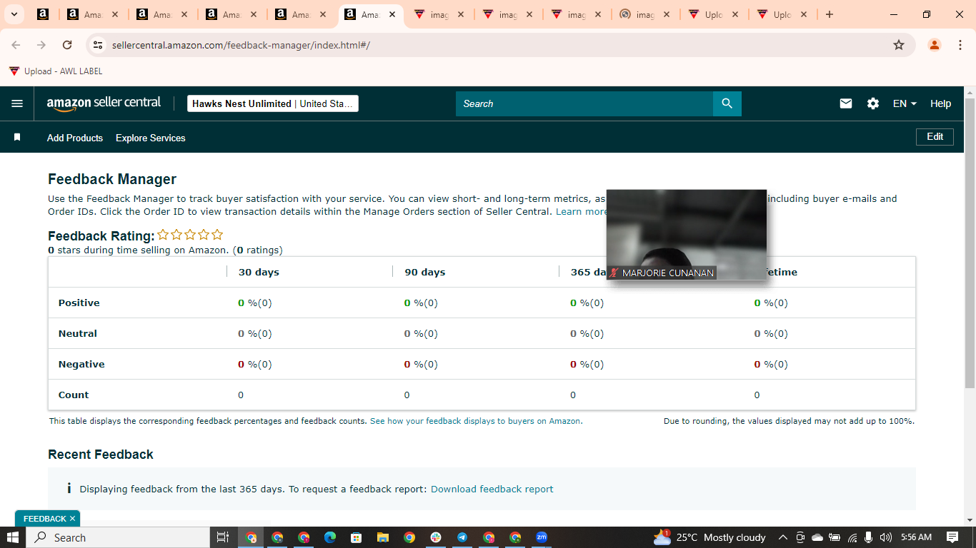Open the teal FEEDBACK widget button
Screen dimensions: 976x548
click(44, 519)
